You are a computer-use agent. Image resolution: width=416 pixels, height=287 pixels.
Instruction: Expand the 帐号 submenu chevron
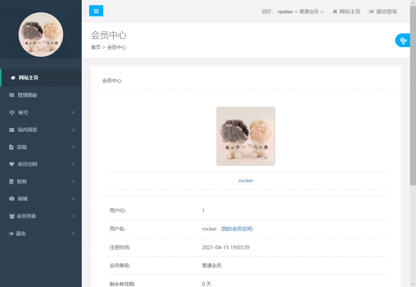[x=74, y=112]
